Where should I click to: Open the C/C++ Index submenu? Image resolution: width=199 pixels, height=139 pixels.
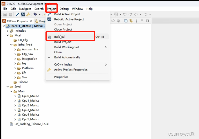pos(63,64)
